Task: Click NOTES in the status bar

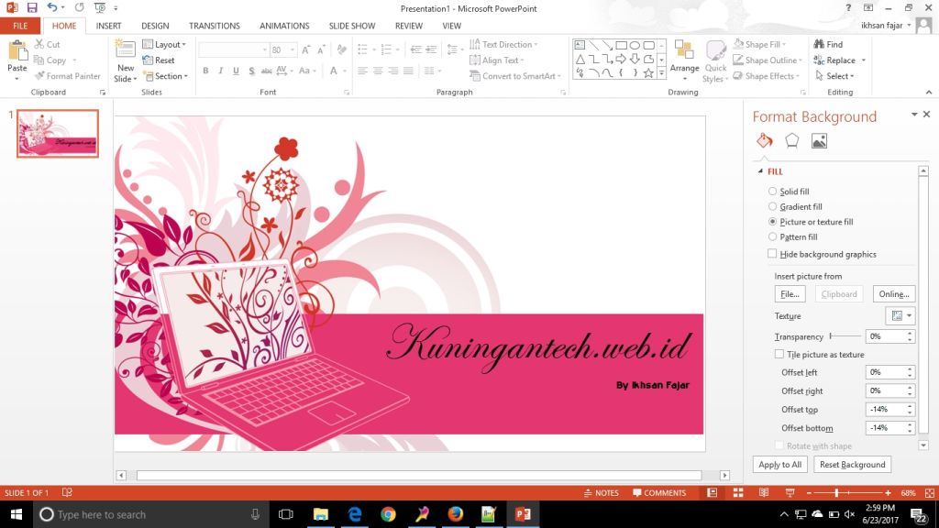Action: point(602,492)
